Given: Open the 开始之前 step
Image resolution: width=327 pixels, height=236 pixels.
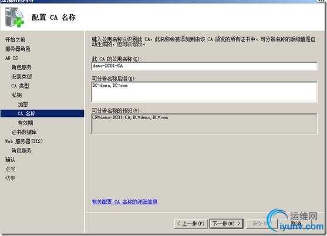Looking at the screenshot, I should 15,39.
